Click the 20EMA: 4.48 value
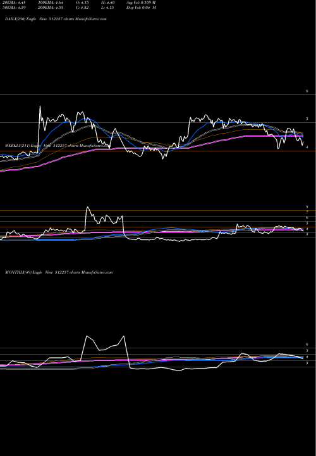Screen dimensions: 316x456 (x=13, y=3)
